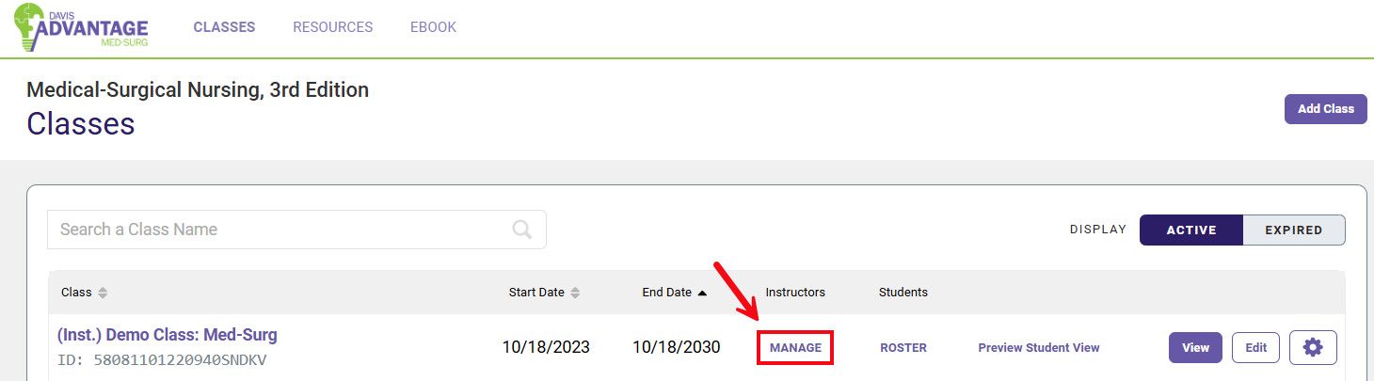The height and width of the screenshot is (381, 1374).
Task: Open the Resources tab
Action: [332, 27]
